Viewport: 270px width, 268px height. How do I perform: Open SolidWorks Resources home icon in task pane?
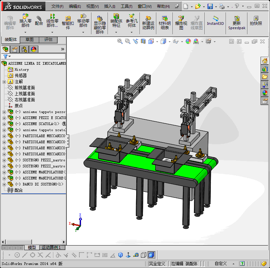265,61
